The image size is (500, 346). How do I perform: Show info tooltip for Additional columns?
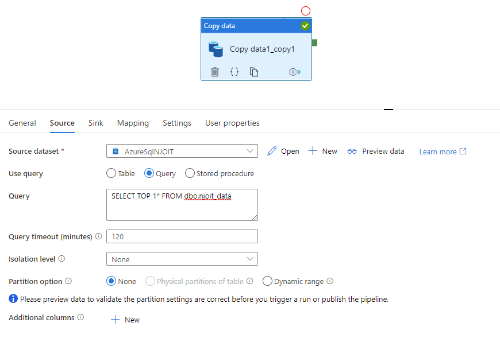click(80, 317)
